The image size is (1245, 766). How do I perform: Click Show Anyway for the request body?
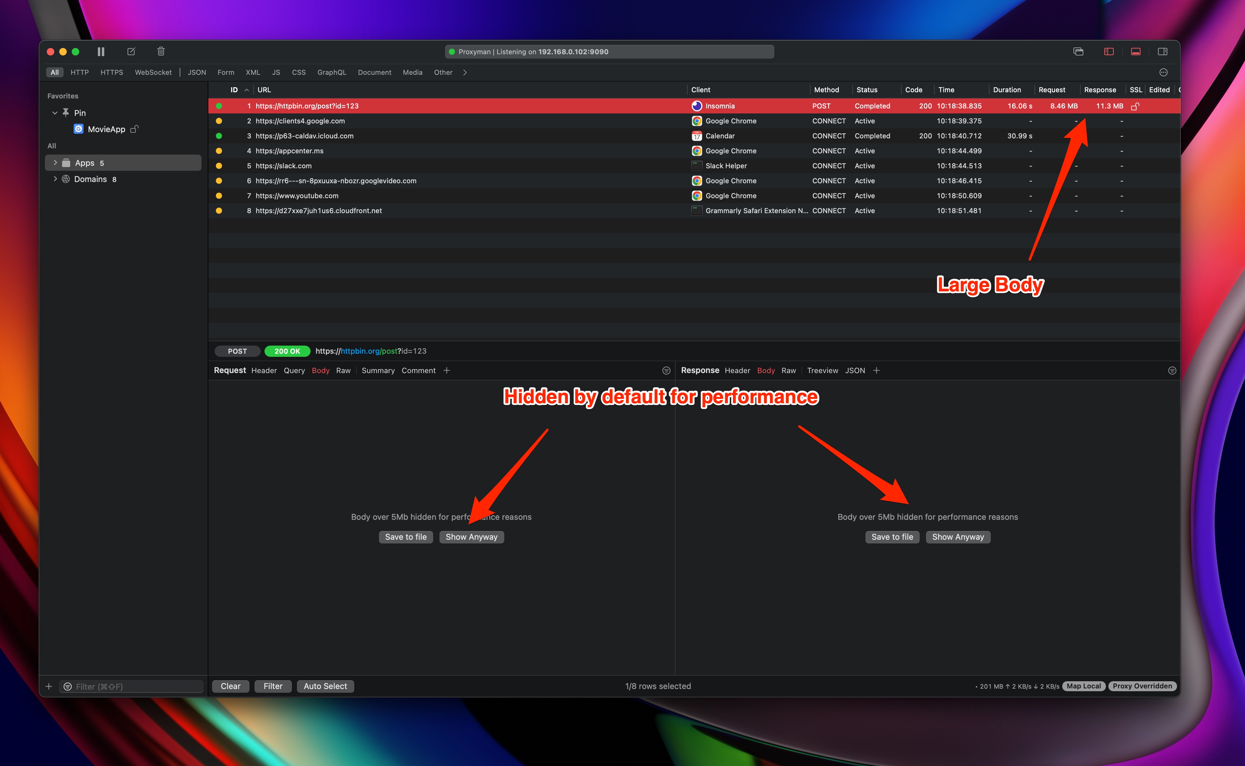point(472,537)
